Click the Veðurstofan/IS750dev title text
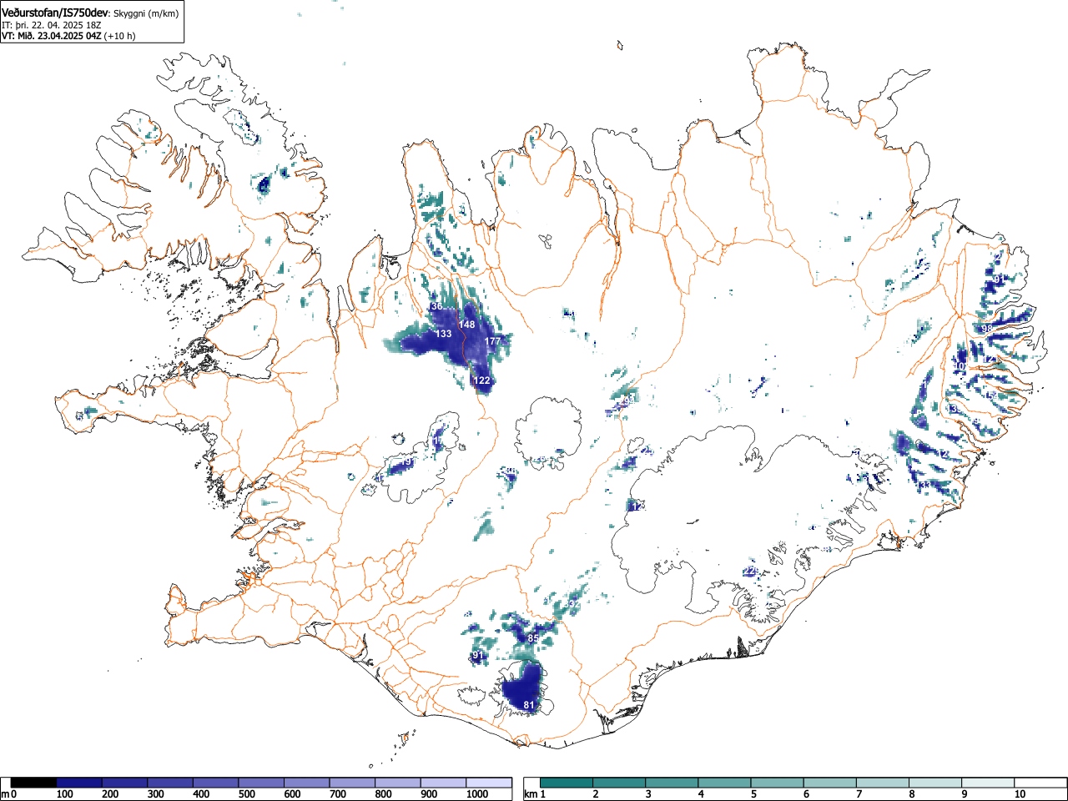The image size is (1068, 801). tap(55, 13)
